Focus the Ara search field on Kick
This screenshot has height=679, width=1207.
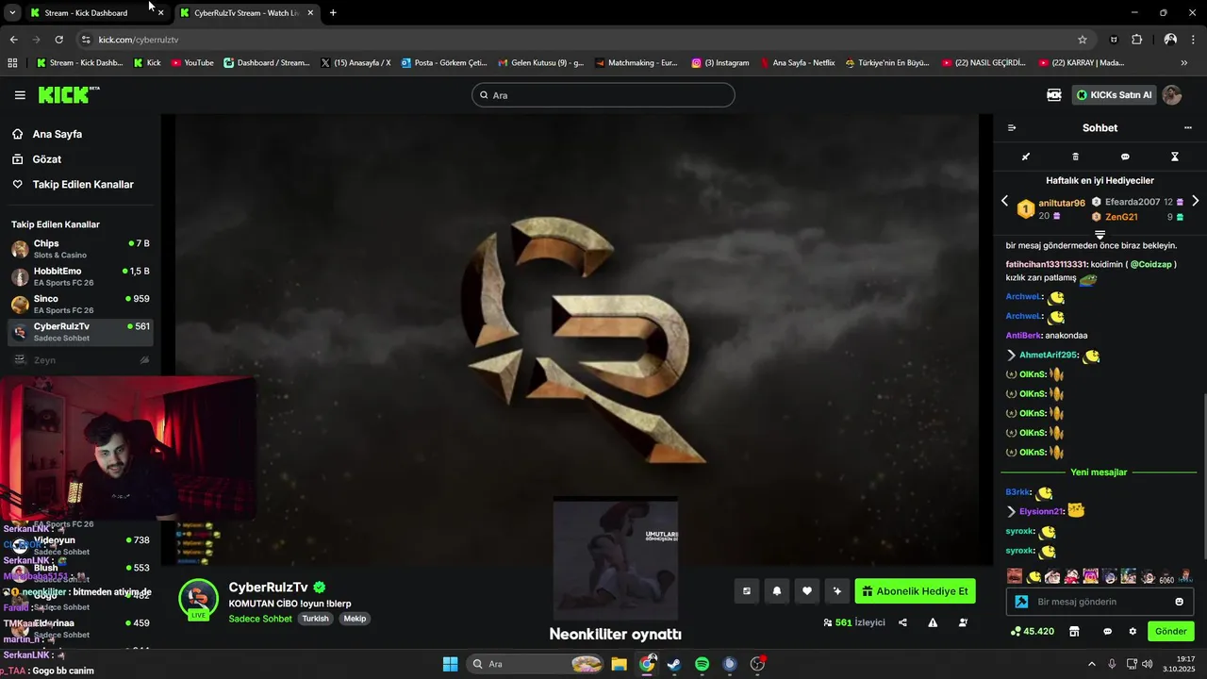[603, 95]
